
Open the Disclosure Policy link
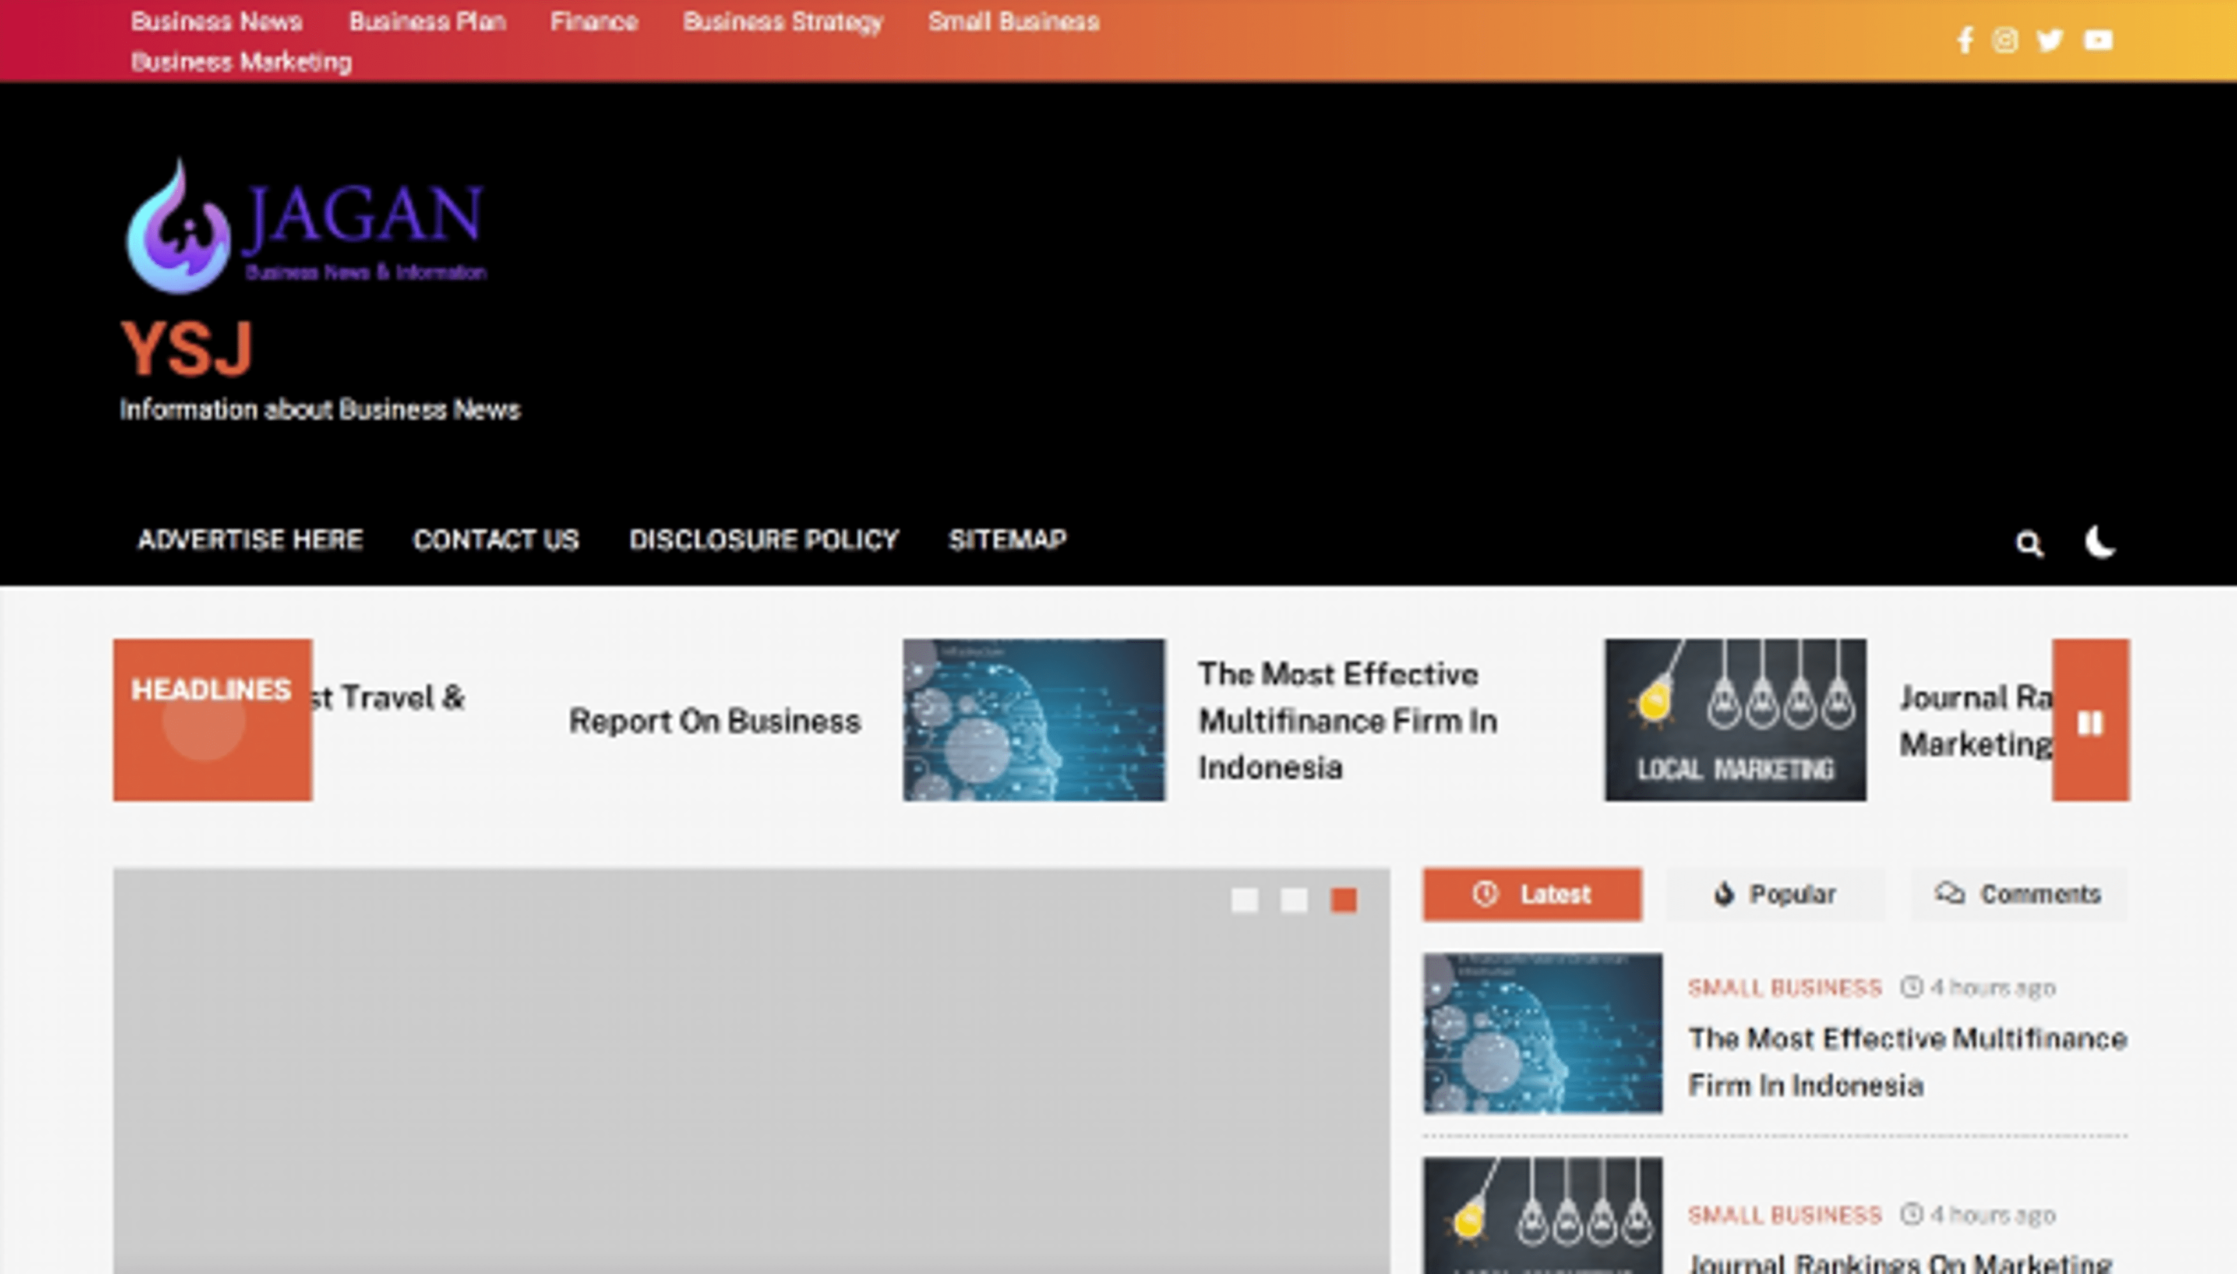(x=764, y=540)
